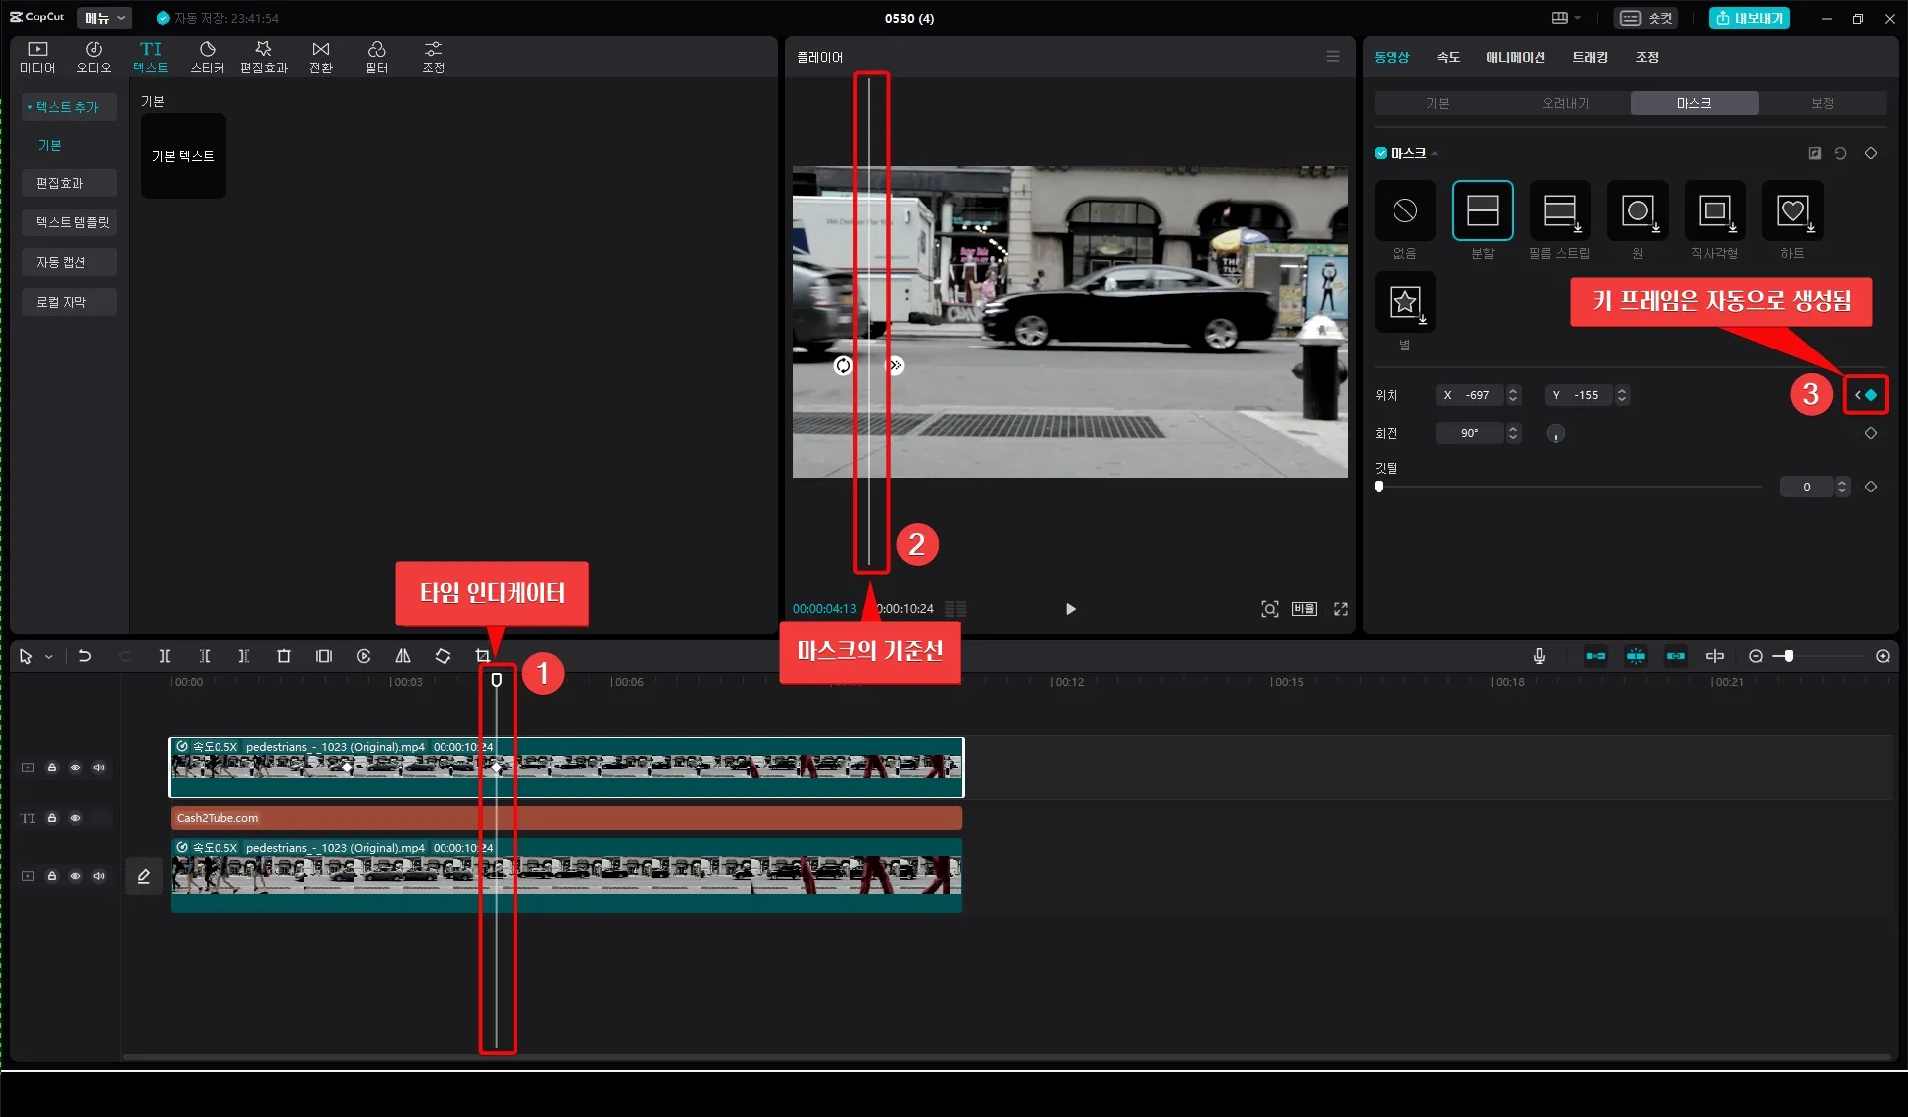
Task: Uncheck the mask enable checkbox
Action: click(x=1381, y=153)
